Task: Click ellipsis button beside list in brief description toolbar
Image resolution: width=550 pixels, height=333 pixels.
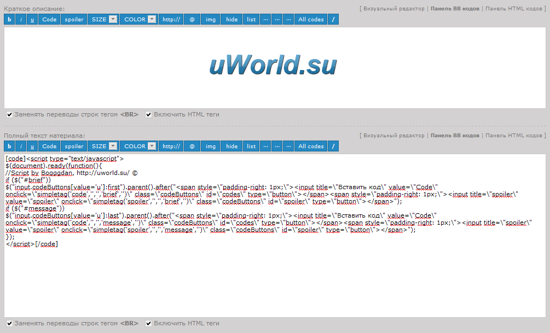Action: point(265,19)
